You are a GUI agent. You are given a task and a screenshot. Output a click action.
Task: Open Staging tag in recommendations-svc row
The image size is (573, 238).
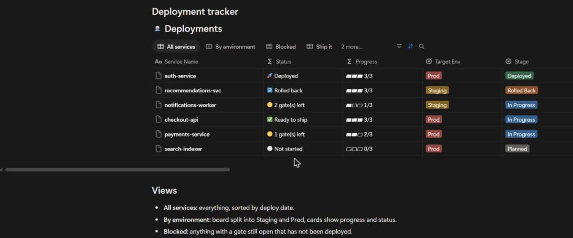[437, 90]
